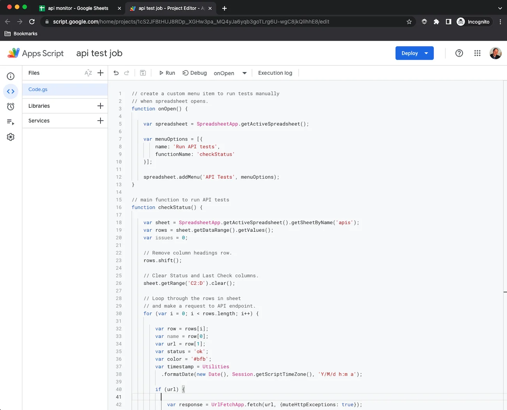This screenshot has width=507, height=410.
Task: Click the var color = '#bfb' line
Action: [183, 359]
